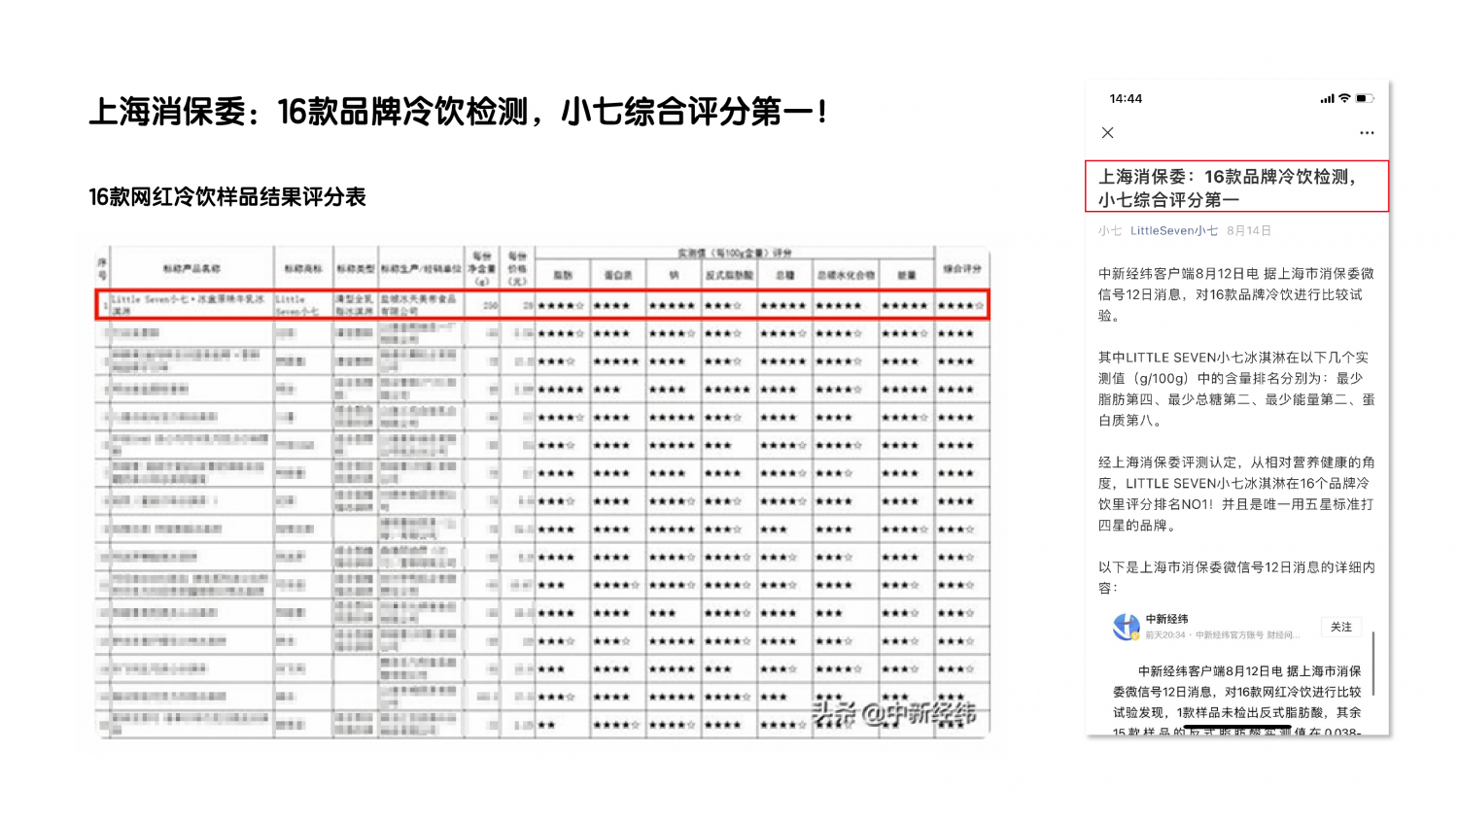Click the 标称商标 column header
Screen dimensions: 1458x820
(x=302, y=268)
